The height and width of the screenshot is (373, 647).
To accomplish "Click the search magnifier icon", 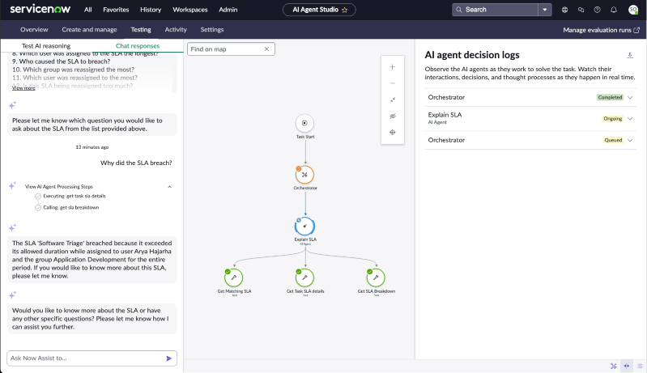I will pos(459,10).
